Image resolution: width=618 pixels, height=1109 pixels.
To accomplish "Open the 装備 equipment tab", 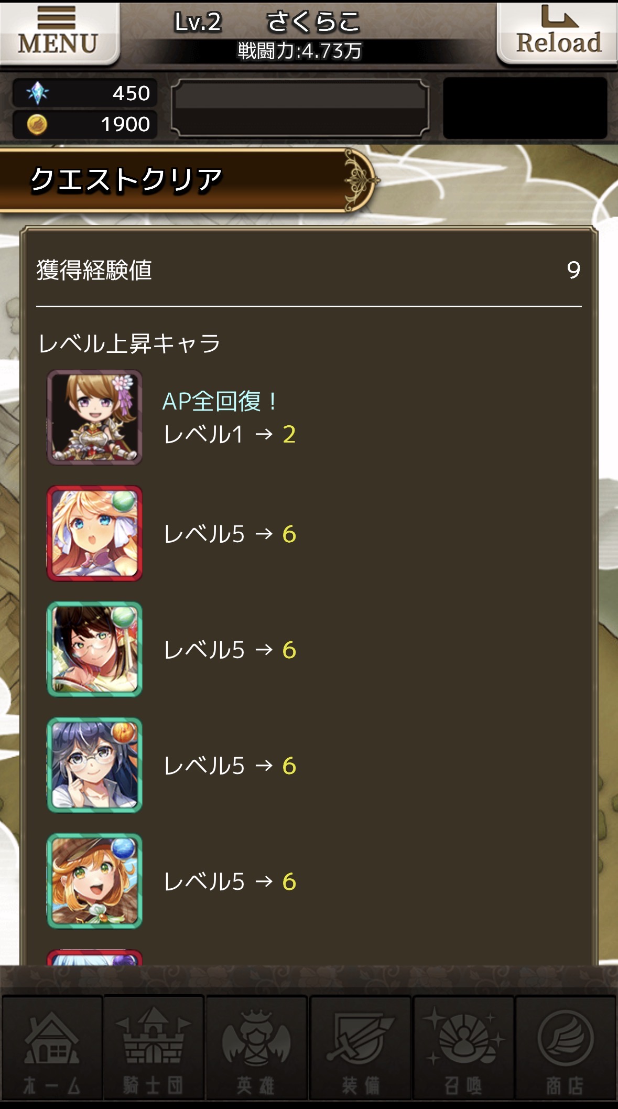I will coord(360,1048).
